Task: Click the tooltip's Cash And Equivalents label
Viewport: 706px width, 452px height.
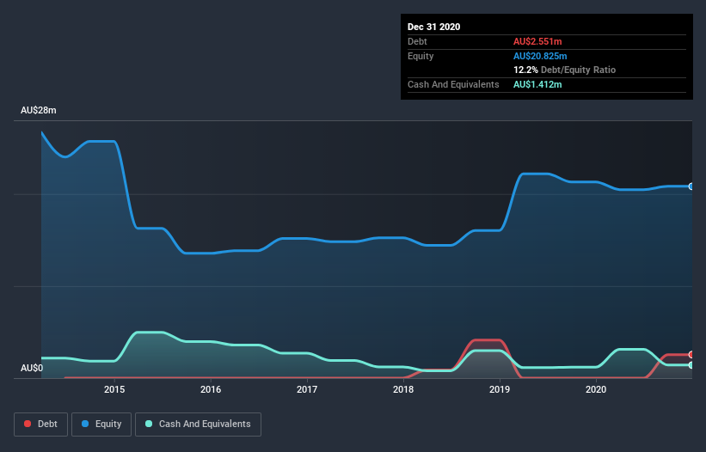Action: click(453, 84)
